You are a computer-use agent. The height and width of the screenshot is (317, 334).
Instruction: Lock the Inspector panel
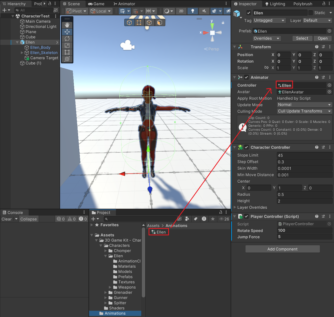point(324,4)
